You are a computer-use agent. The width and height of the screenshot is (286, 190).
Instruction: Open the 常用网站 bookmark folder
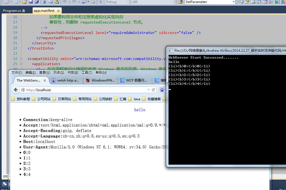(x=83, y=99)
